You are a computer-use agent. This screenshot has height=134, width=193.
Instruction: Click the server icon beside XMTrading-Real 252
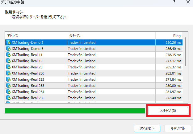[8, 79]
